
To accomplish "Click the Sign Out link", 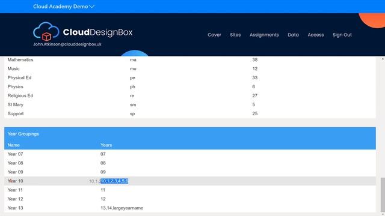I will [342, 35].
